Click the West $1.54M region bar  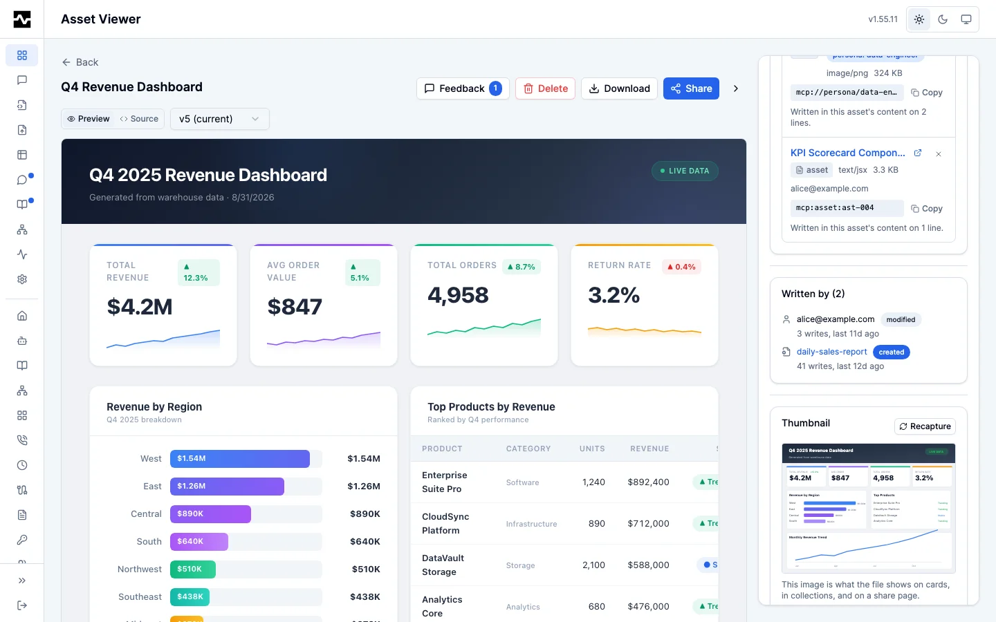(240, 459)
